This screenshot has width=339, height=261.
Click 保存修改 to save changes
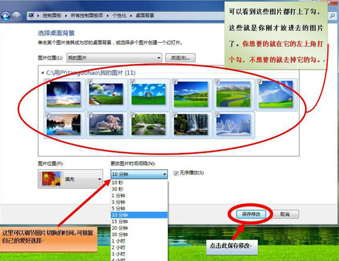(250, 214)
